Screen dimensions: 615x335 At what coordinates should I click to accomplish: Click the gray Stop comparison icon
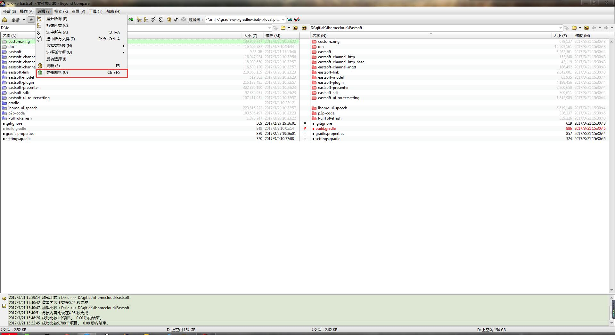pyautogui.click(x=183, y=19)
